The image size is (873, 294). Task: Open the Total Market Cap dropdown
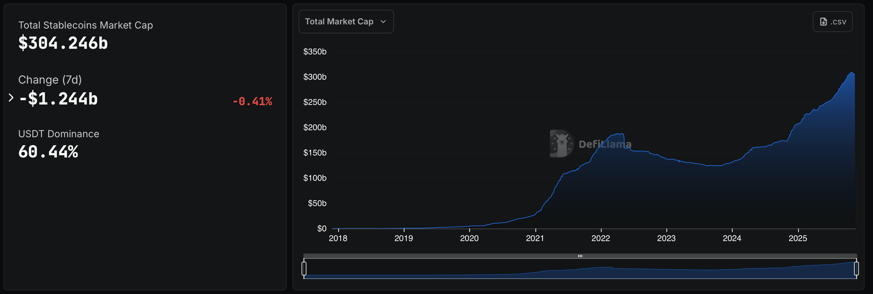click(x=346, y=22)
